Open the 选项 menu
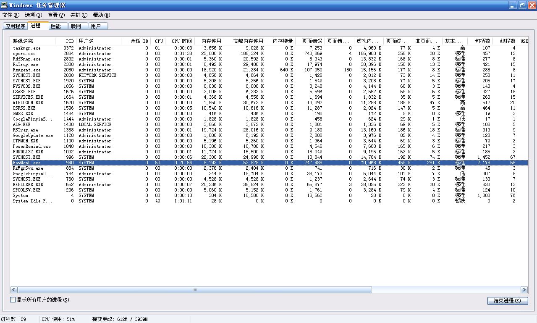Screen dimensions: 537x323 point(33,15)
